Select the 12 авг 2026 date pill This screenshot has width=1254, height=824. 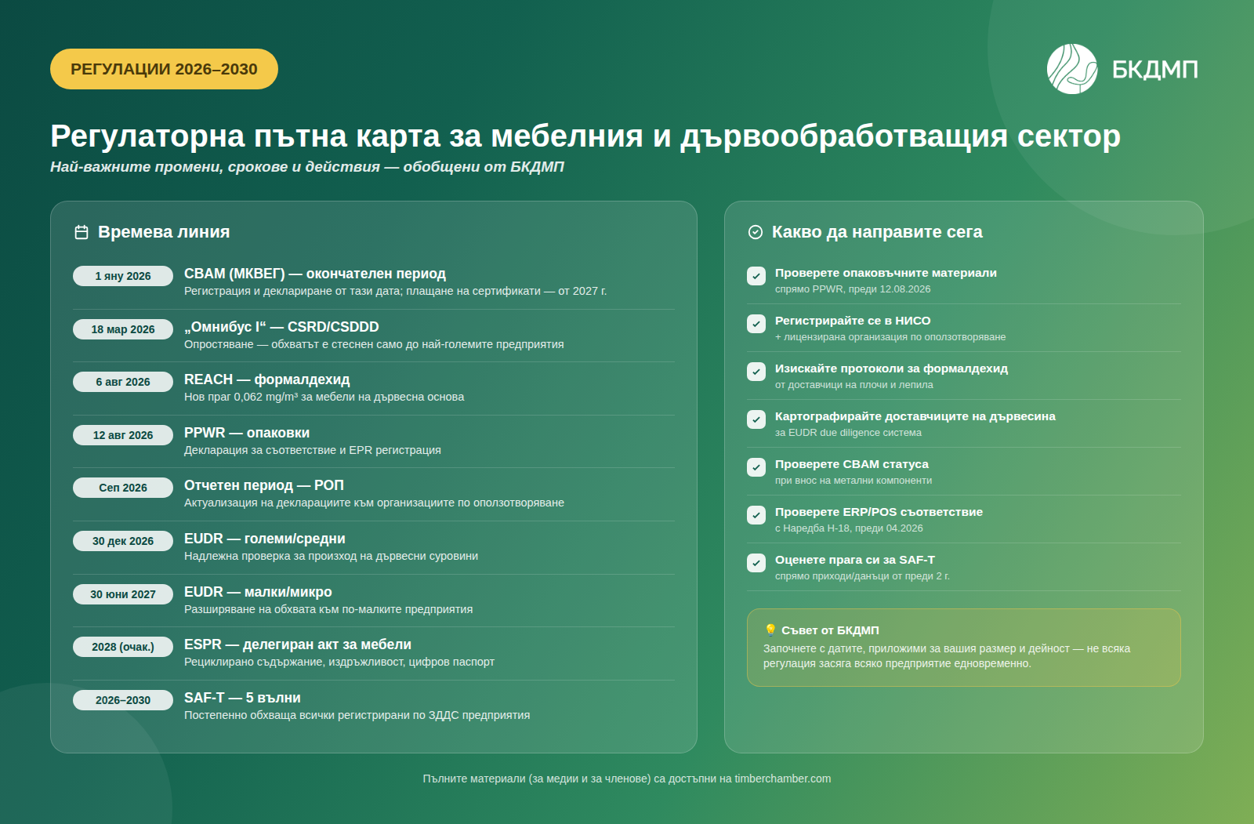tap(123, 435)
